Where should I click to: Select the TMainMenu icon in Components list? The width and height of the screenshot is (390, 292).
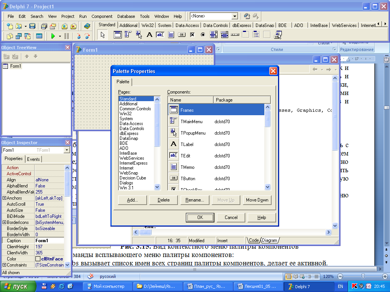(174, 122)
